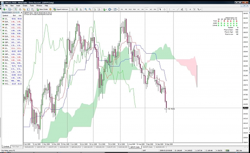The height and width of the screenshot is (153, 250).
Task: Switch to line chart display
Action: tap(81, 10)
